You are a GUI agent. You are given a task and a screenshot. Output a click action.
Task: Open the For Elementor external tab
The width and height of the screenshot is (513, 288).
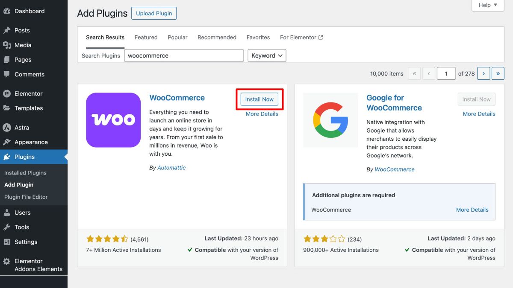point(301,38)
